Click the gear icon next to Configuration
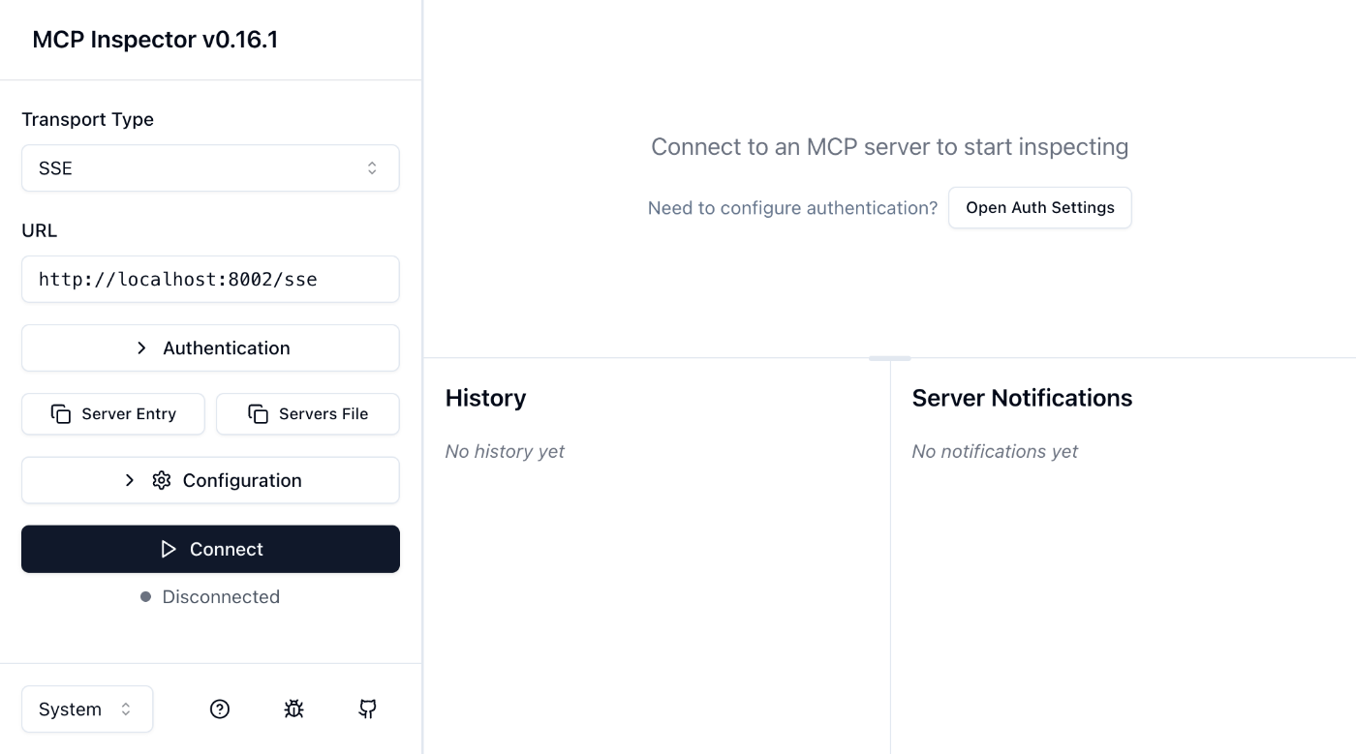The image size is (1356, 754). [x=162, y=481]
